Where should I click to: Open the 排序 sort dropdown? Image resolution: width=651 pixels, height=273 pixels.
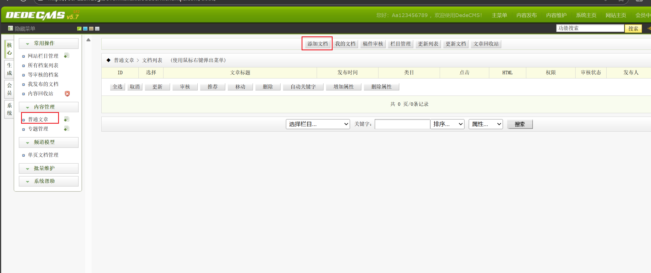tap(447, 124)
